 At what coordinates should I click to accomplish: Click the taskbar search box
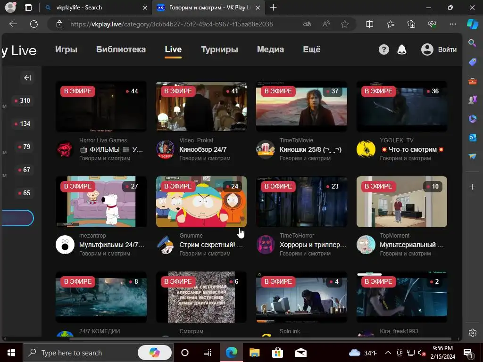pos(97,353)
